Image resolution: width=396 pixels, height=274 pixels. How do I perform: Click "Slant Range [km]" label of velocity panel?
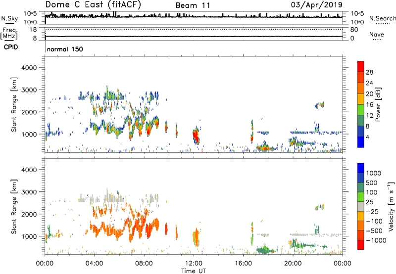pyautogui.click(x=14, y=207)
